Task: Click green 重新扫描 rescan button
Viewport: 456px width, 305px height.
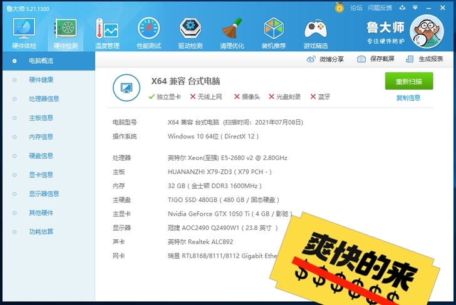Action: point(409,81)
